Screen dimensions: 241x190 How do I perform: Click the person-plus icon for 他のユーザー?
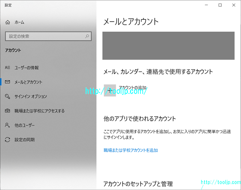pos(7,125)
